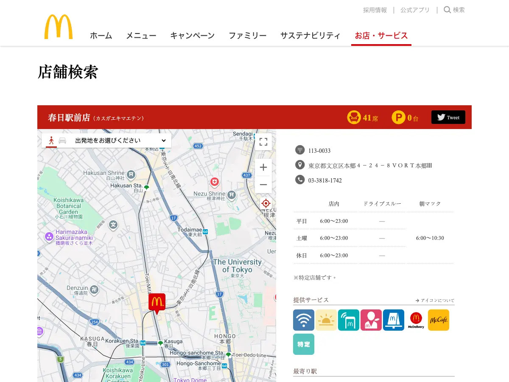Image resolution: width=509 pixels, height=382 pixels.
Task: Click the seat count sofa icon
Action: (354, 117)
